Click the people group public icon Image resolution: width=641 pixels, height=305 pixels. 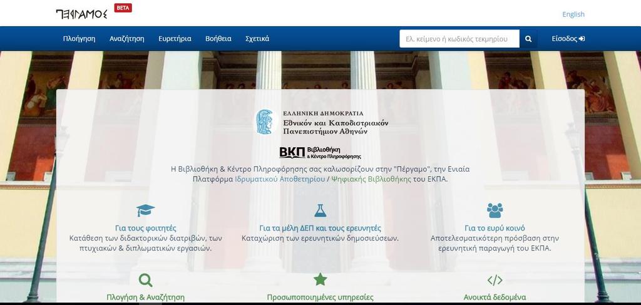[x=495, y=210]
